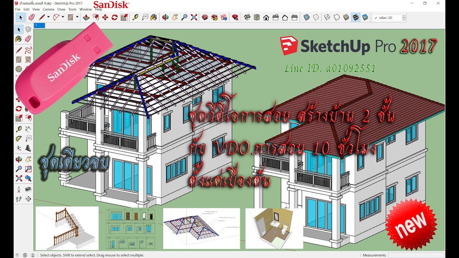Select the Pan hand tool in top toolbar
Viewport: 459px width, 258px height.
click(175, 17)
